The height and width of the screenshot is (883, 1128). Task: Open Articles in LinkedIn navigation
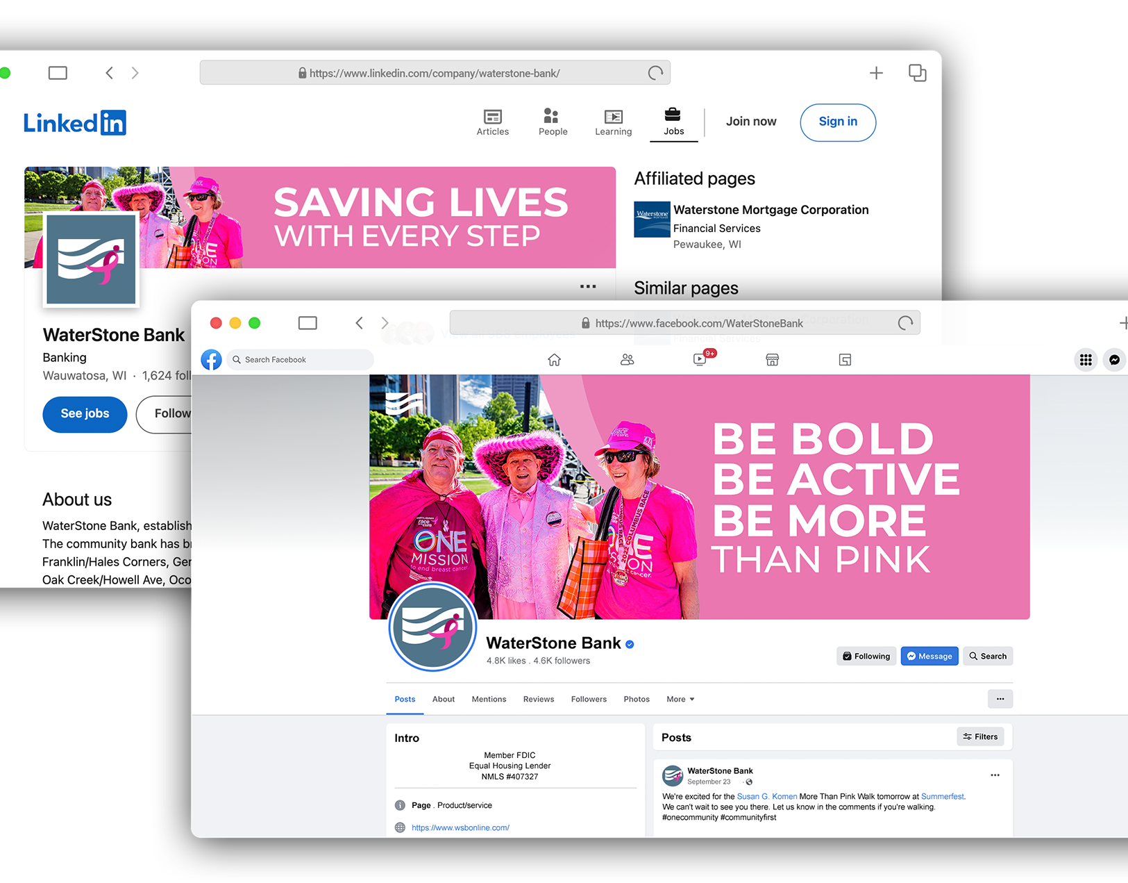click(493, 122)
